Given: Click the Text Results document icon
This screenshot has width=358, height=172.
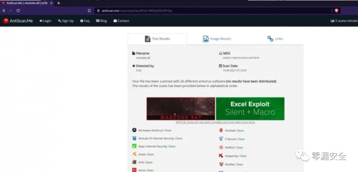Looking at the screenshot, I should tap(148, 39).
